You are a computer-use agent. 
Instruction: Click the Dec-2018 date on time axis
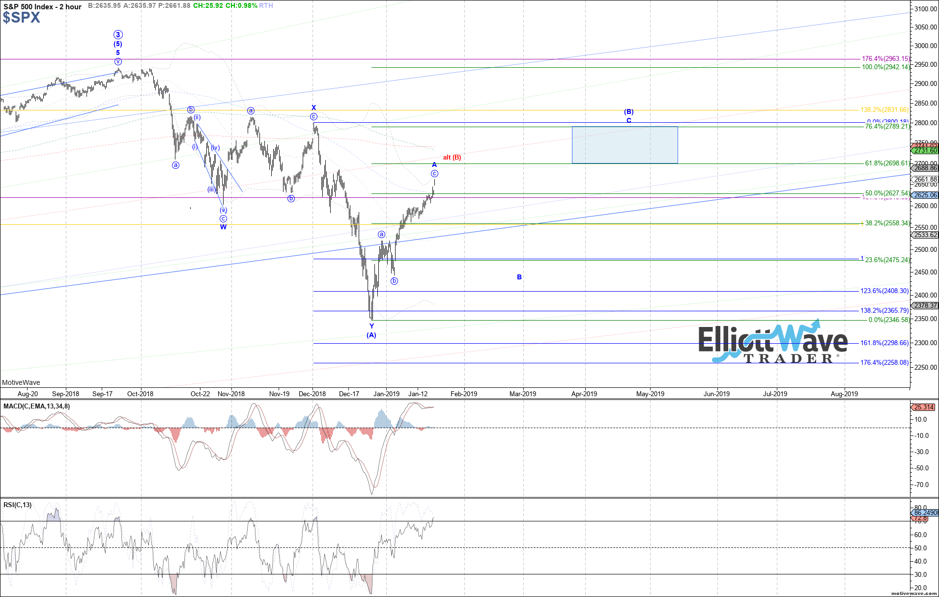tap(312, 394)
